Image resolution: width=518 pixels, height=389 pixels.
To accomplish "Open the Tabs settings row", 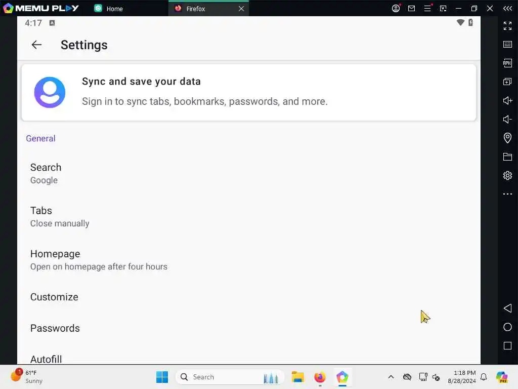I will 249,217.
